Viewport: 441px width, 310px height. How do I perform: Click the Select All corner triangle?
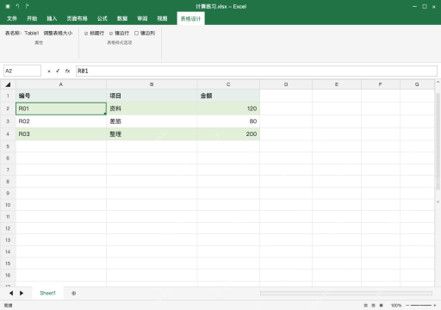click(x=8, y=84)
